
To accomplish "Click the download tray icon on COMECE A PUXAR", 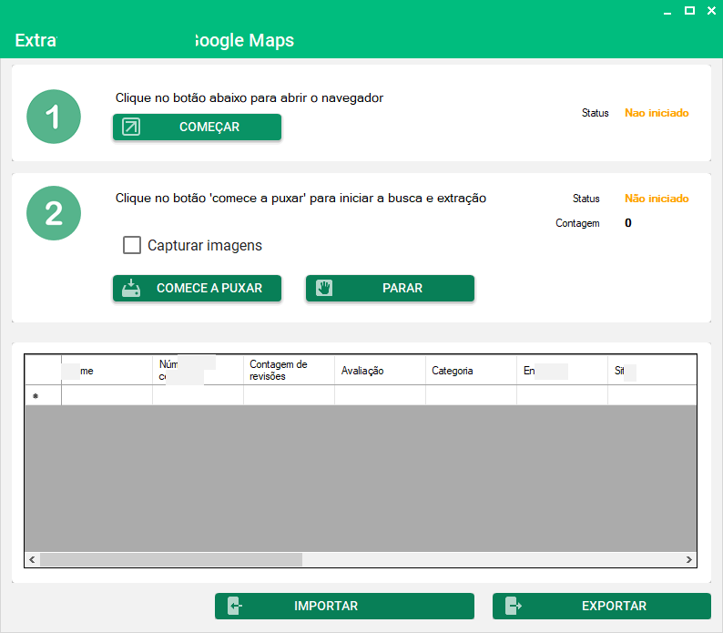I will (131, 289).
